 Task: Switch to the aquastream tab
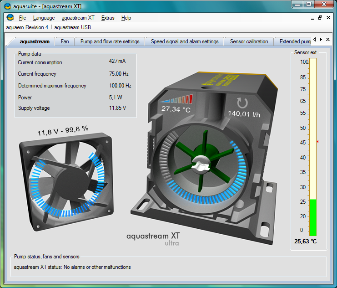pos(35,41)
